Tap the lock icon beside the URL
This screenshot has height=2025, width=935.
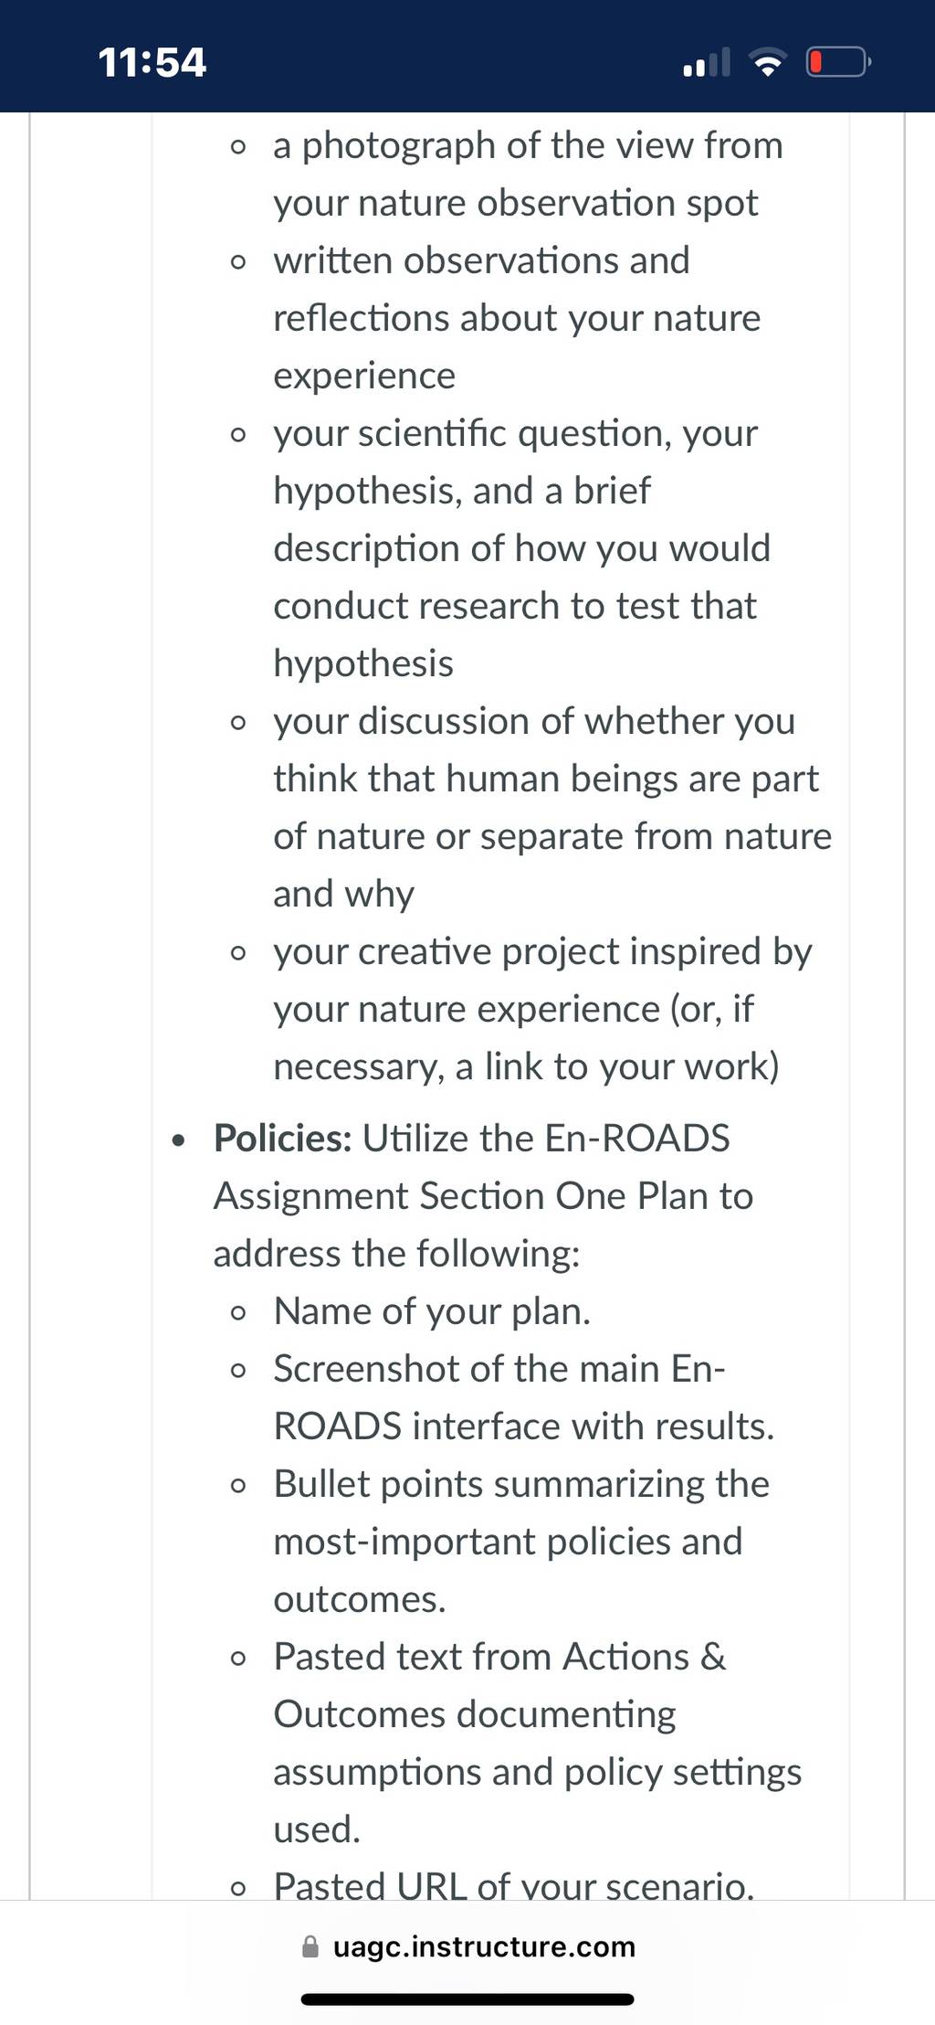[x=310, y=1946]
